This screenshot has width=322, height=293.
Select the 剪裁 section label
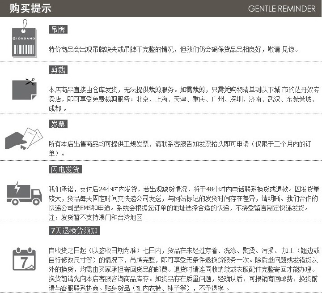coord(58,70)
